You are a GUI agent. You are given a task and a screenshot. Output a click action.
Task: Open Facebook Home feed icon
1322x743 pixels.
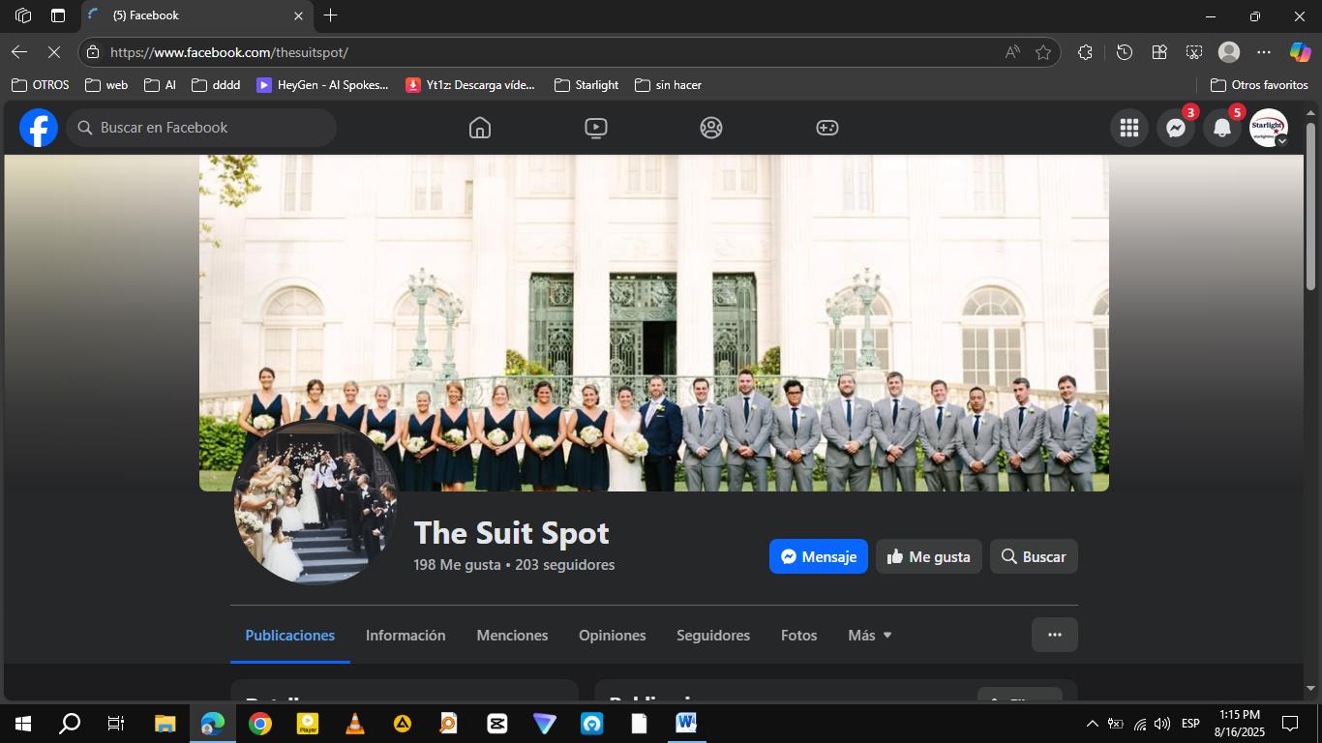(x=479, y=128)
